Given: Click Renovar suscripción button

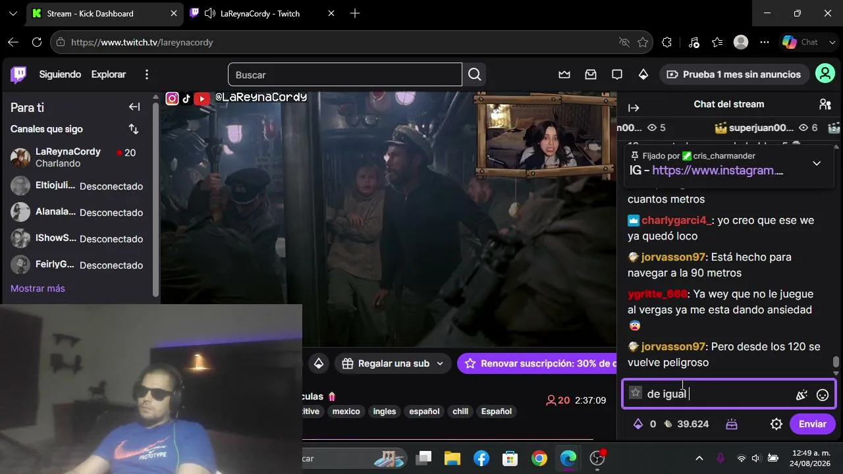Looking at the screenshot, I should (537, 363).
